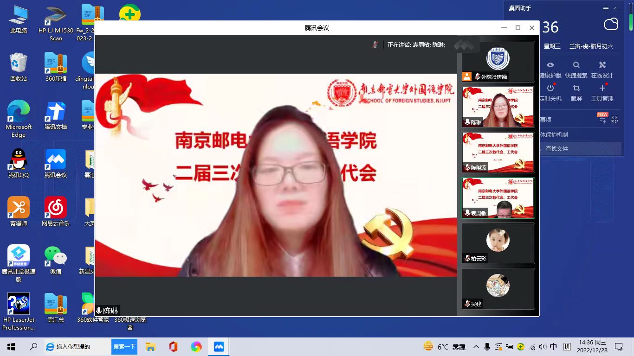This screenshot has height=356, width=634.
Task: Click the 快捷搜索 magnifier icon
Action: (576, 65)
